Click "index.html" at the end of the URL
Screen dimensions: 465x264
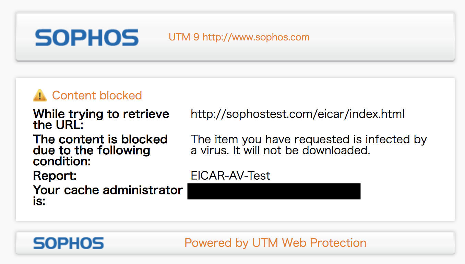click(377, 114)
